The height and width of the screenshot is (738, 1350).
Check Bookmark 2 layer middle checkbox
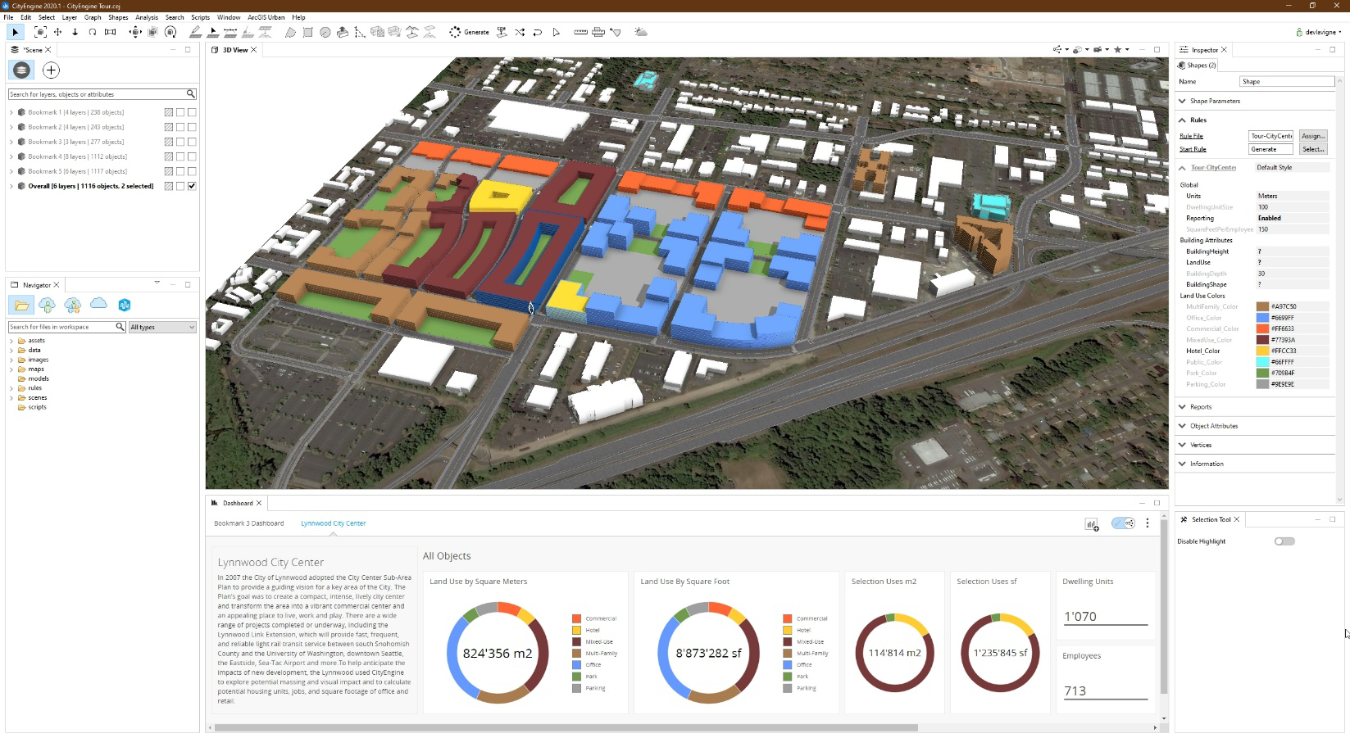(180, 127)
